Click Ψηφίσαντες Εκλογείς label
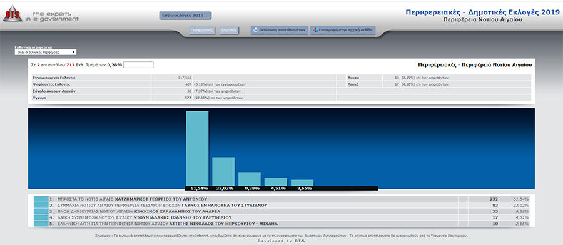 click(x=51, y=84)
